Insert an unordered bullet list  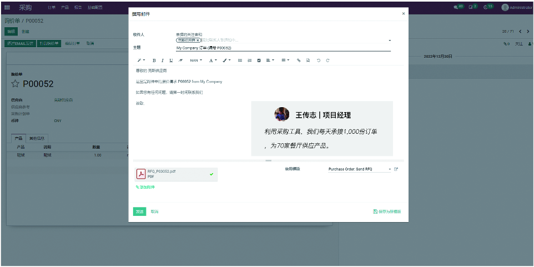pos(240,60)
